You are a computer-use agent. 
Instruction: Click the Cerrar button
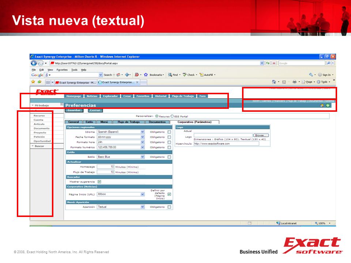pos(95,110)
